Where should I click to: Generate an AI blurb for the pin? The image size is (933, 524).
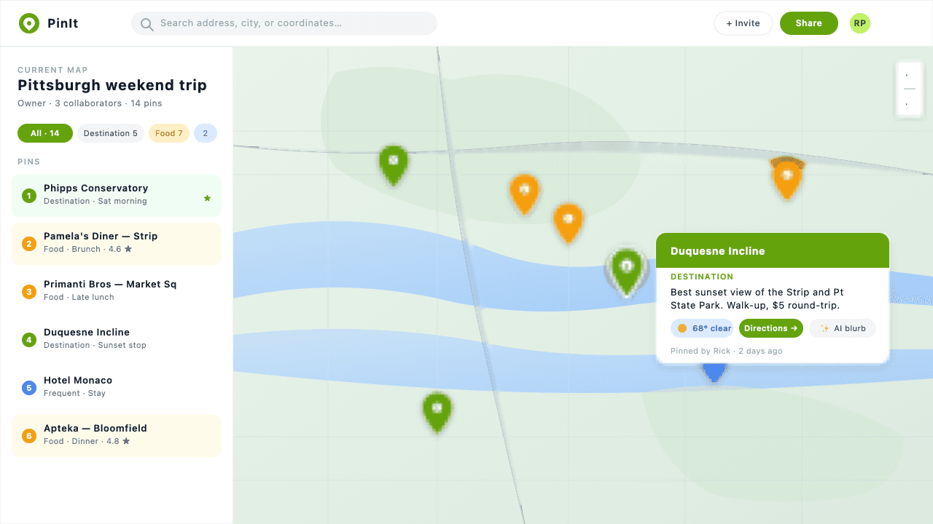point(843,328)
